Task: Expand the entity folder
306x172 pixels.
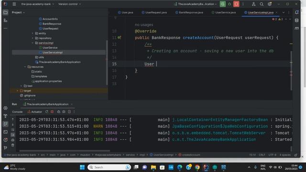Action: point(33,33)
